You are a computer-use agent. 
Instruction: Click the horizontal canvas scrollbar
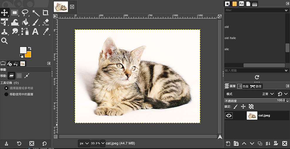click(138, 137)
